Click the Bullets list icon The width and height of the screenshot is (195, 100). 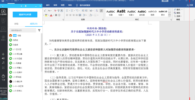pos(67,11)
